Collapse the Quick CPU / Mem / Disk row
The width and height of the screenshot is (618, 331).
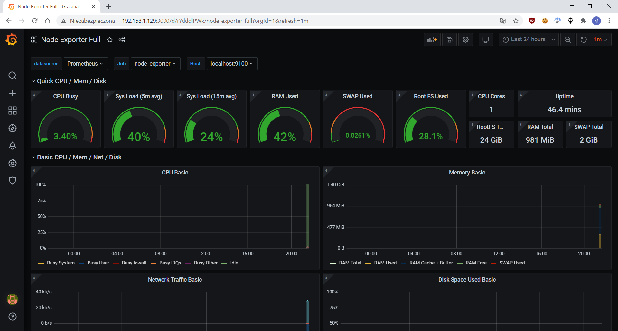click(x=71, y=81)
